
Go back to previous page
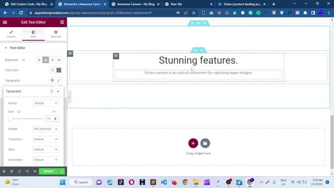click(x=5, y=13)
